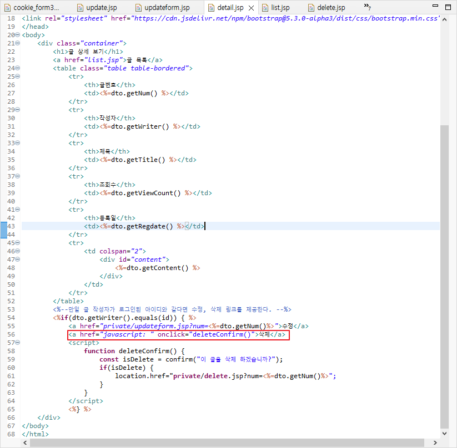
Task: Click the horizontal scrollbar left arrow
Action: pyautogui.click(x=26, y=443)
